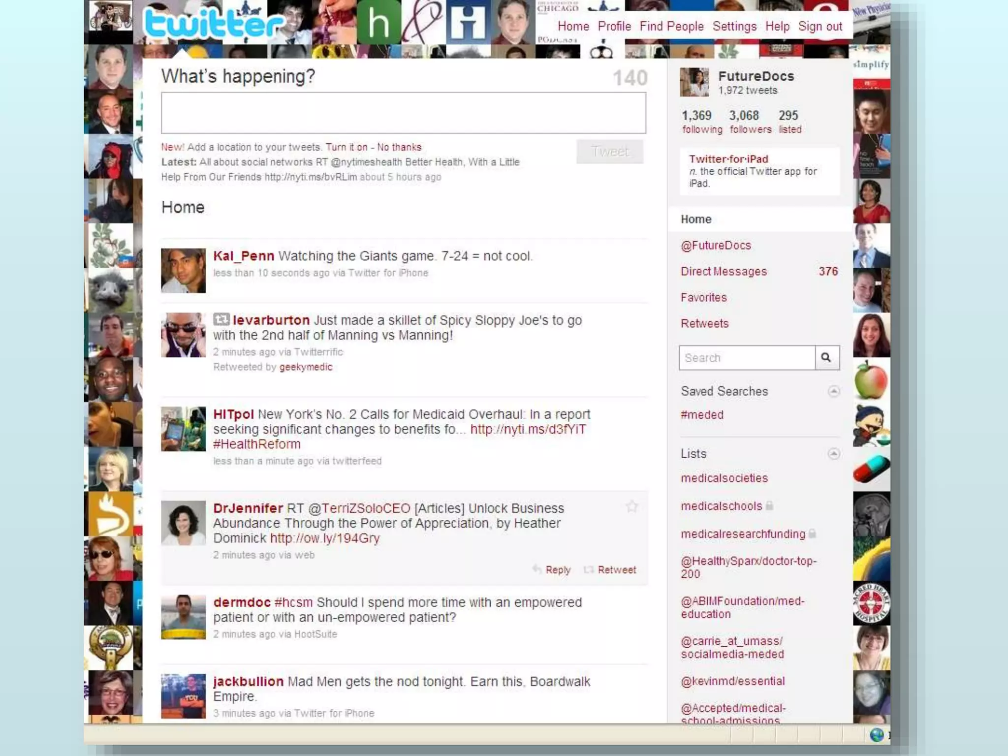
Task: Open Direct Messages in the sidebar
Action: tap(724, 271)
